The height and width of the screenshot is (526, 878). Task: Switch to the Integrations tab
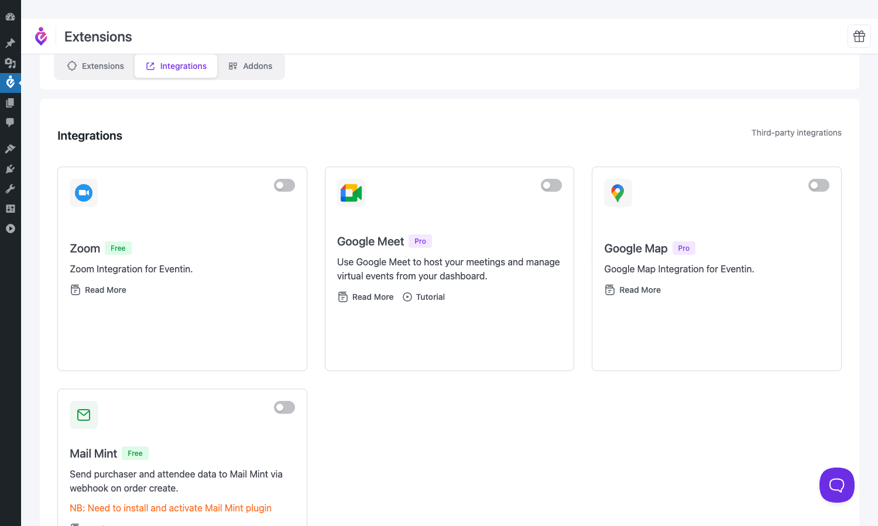click(176, 66)
